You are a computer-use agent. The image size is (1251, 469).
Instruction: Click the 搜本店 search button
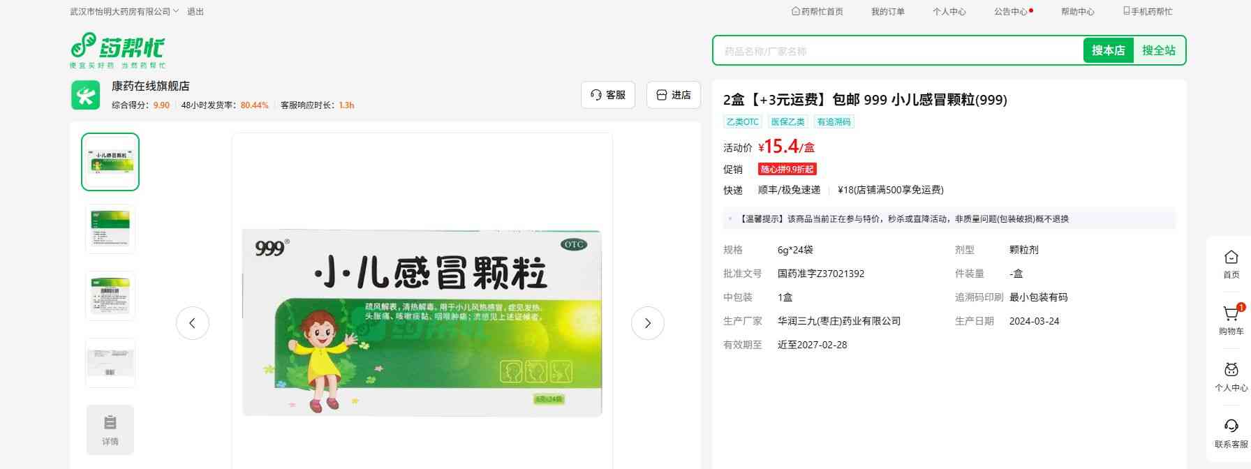point(1108,50)
